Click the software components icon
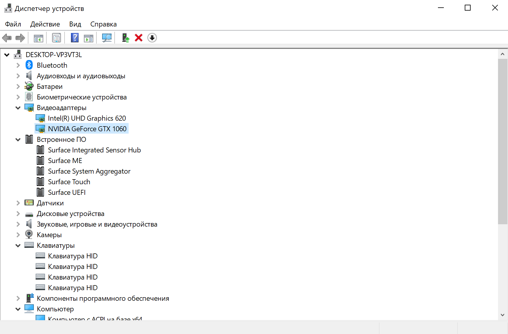 [x=30, y=298]
